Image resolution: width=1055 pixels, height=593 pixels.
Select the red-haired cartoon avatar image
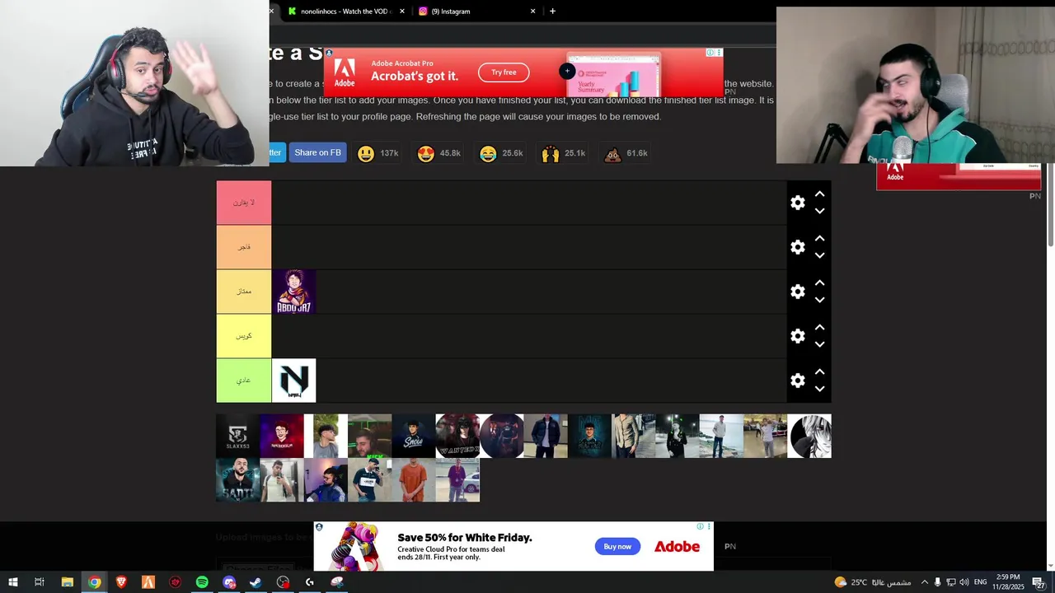point(282,436)
